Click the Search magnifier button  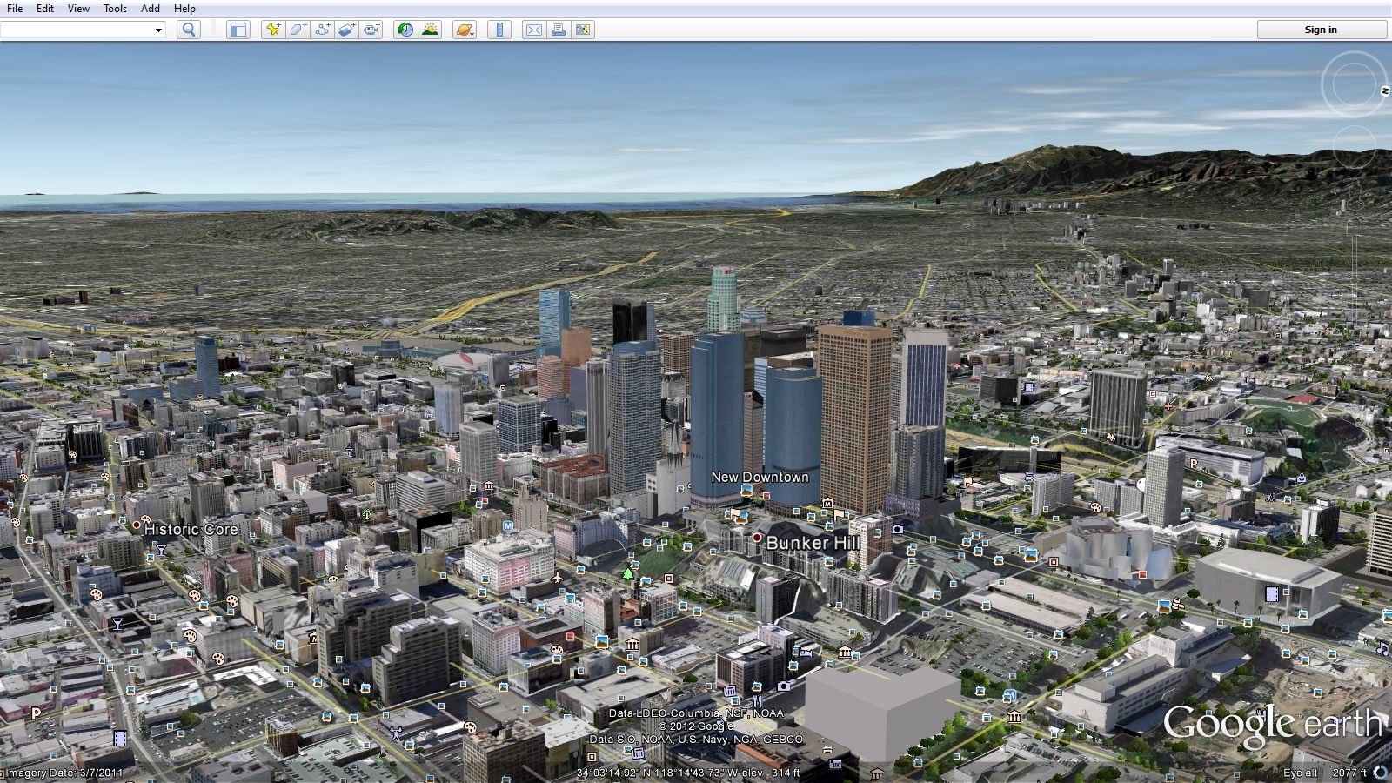pyautogui.click(x=188, y=30)
